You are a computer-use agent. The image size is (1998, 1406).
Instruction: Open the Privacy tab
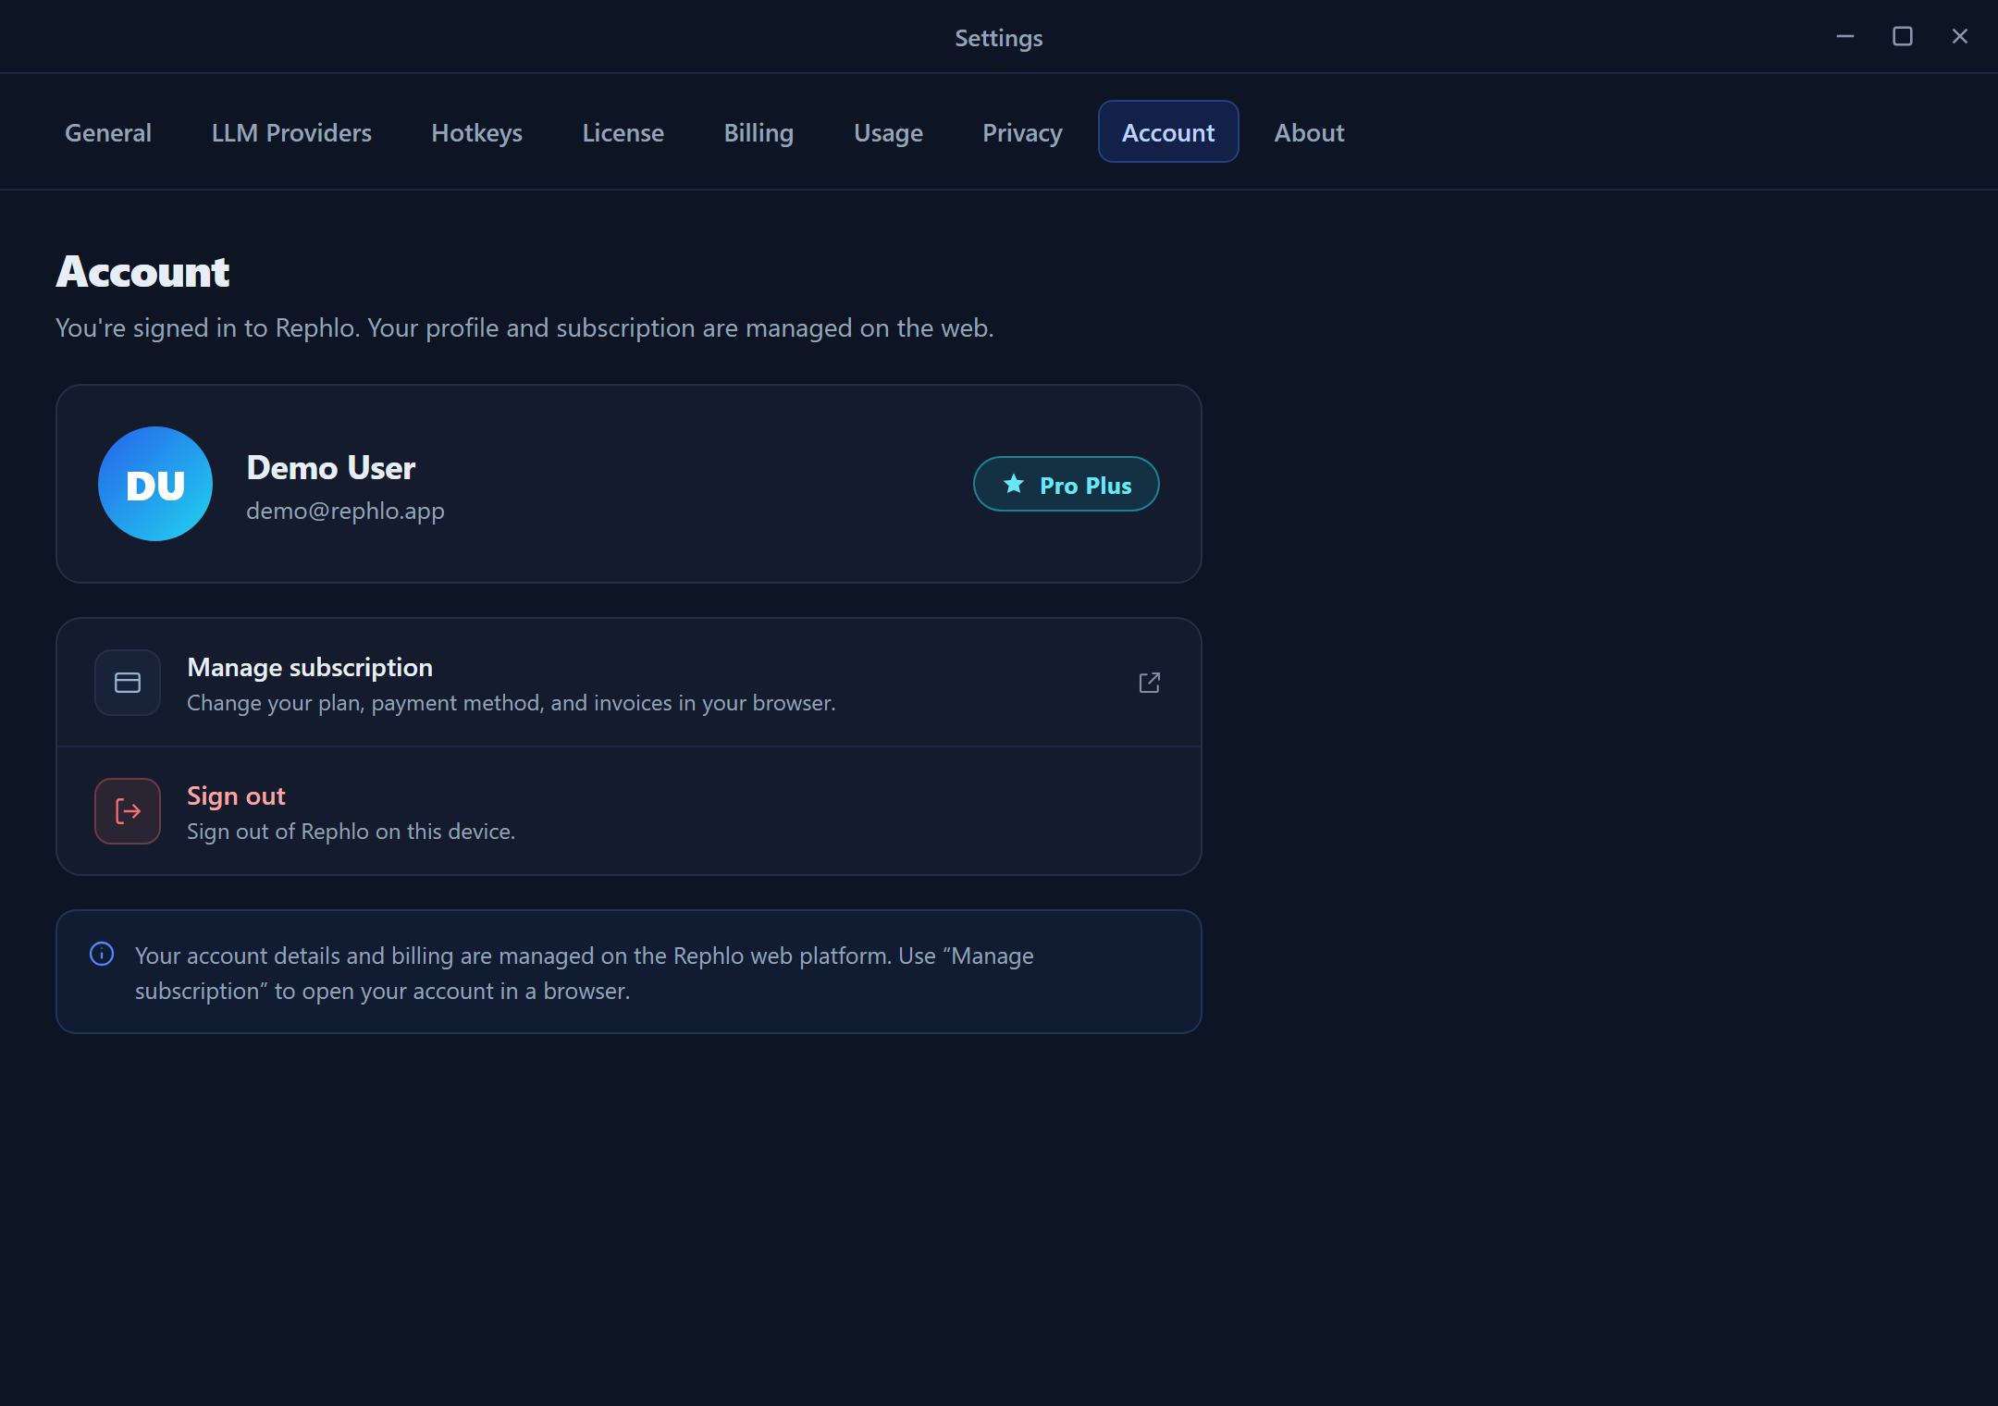[x=1022, y=132]
